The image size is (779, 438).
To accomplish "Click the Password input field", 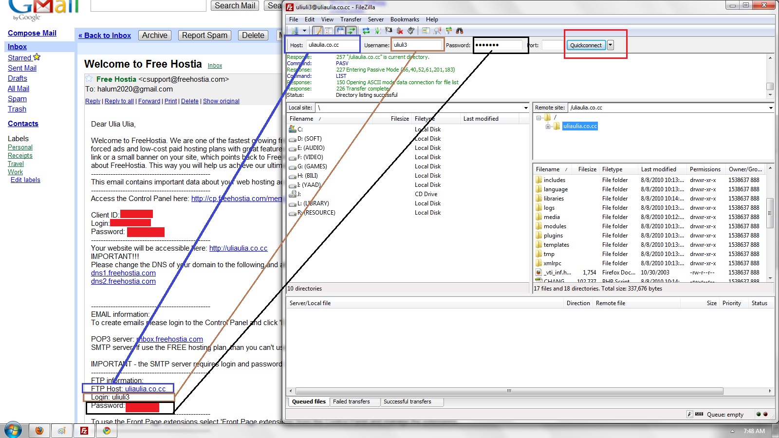I will (x=498, y=45).
